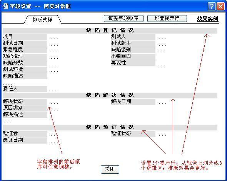Open the 效果实例 link
The height and width of the screenshot is (181, 227).
[x=207, y=19]
